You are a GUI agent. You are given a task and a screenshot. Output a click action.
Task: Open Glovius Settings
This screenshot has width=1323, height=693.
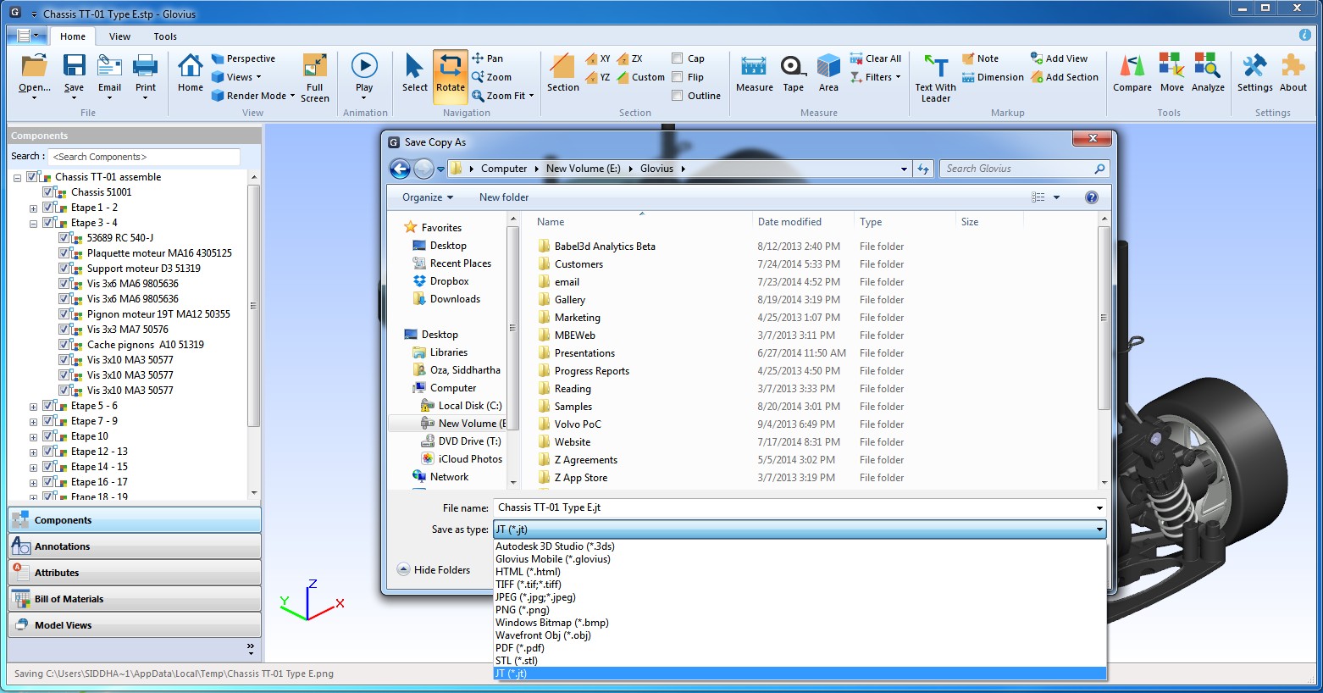[x=1254, y=73]
